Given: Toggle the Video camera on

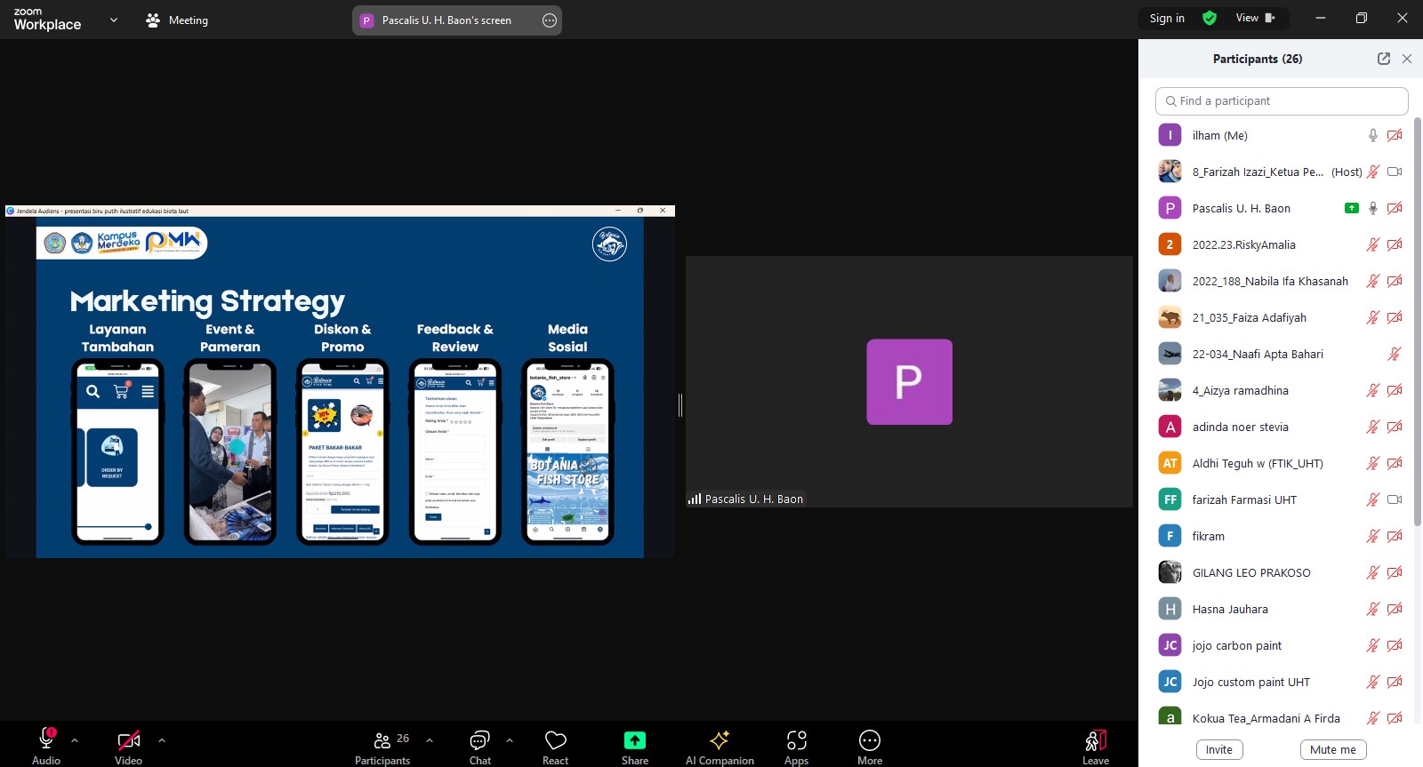Looking at the screenshot, I should [128, 739].
